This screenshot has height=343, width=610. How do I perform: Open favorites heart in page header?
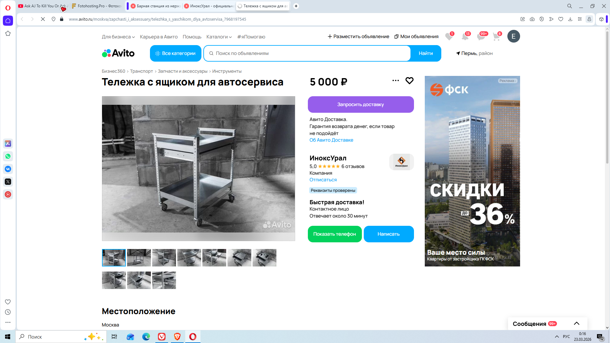(x=449, y=37)
